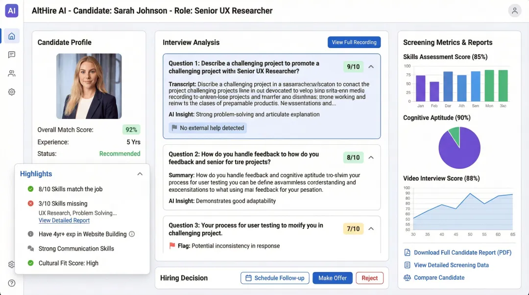The image size is (529, 295).
Task: Select the candidates people icon in the sidebar
Action: pyautogui.click(x=11, y=73)
